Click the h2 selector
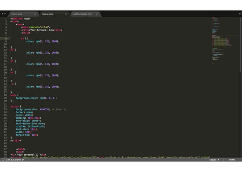The height and width of the screenshot is (172, 242). point(12,50)
